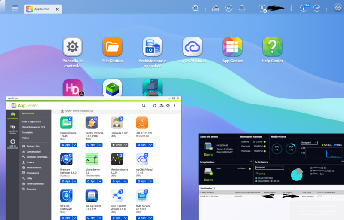Viewport: 344px width, 220px height.
Task: Open the Help Center desktop icon
Action: 272,47
